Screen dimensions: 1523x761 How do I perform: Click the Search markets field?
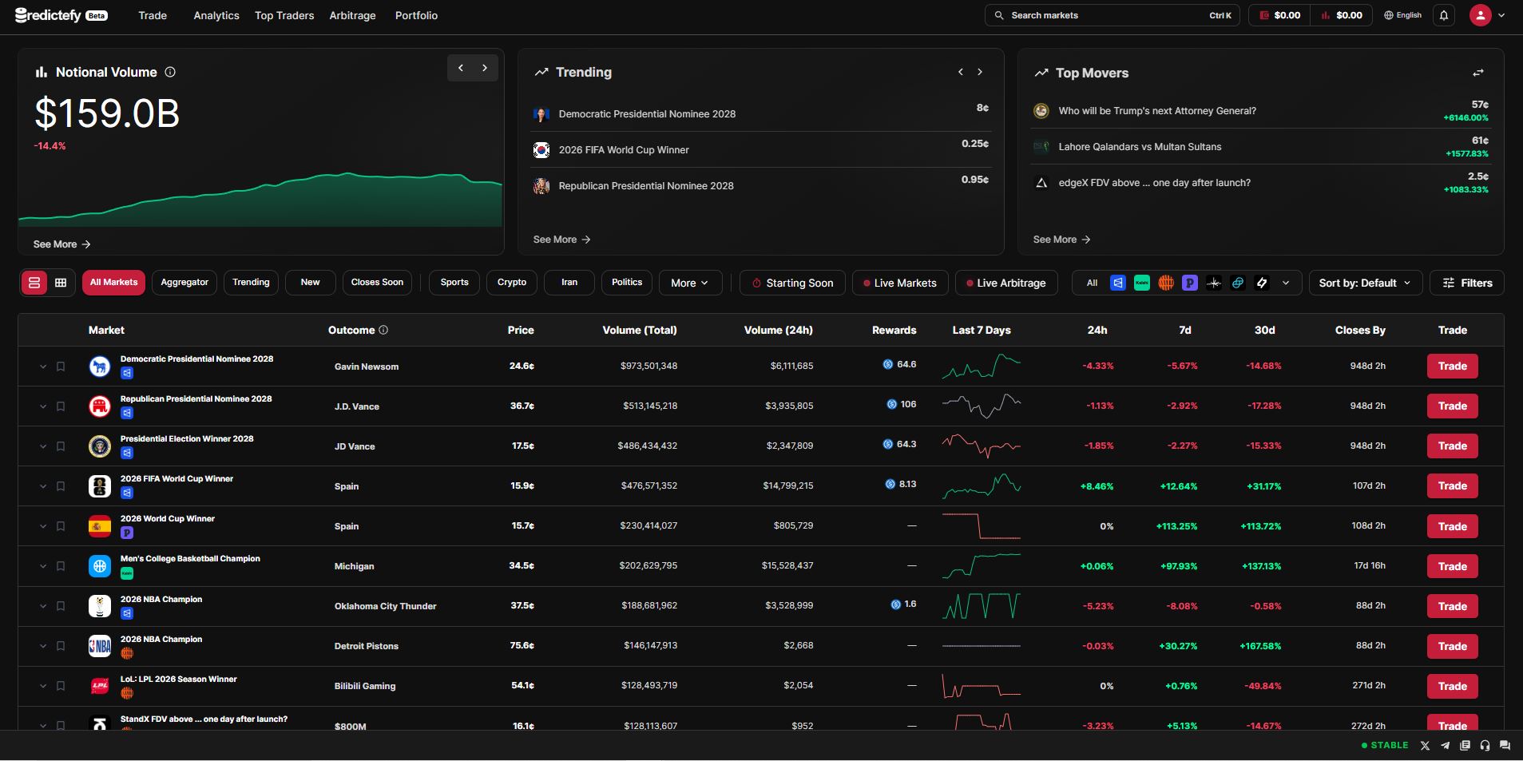[1112, 15]
